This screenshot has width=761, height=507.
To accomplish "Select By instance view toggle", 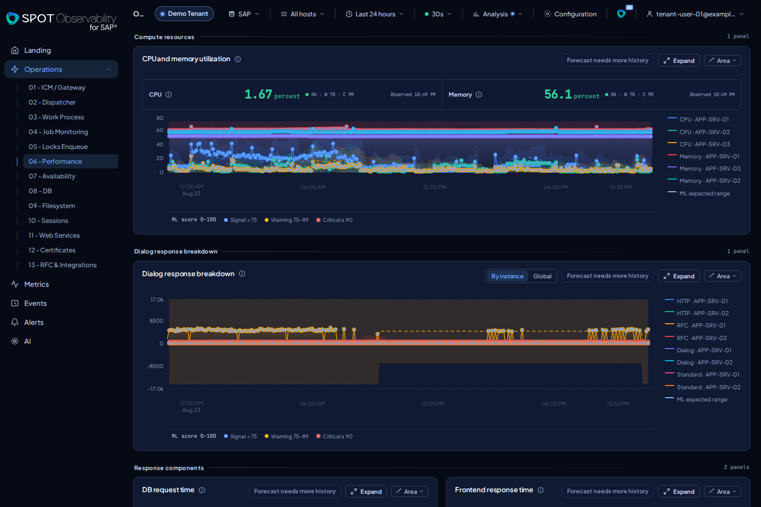I will (x=507, y=276).
